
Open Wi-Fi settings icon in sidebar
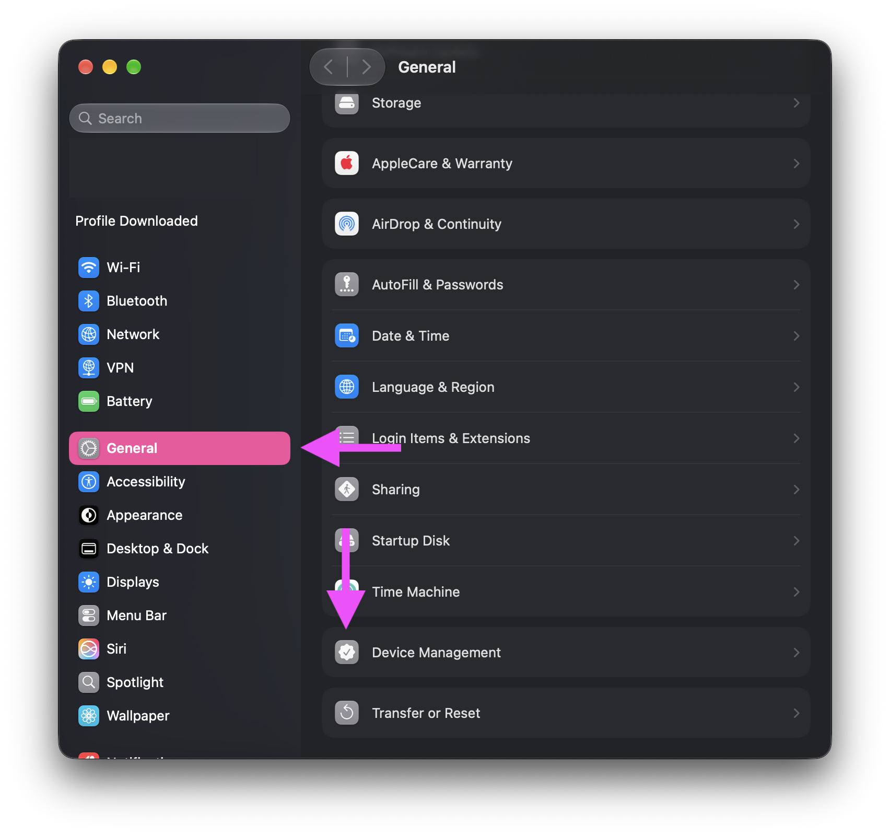pos(89,268)
